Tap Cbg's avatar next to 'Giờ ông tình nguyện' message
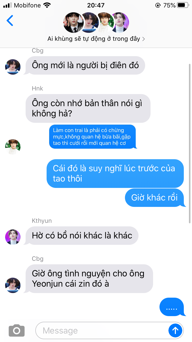 pyautogui.click(x=13, y=285)
